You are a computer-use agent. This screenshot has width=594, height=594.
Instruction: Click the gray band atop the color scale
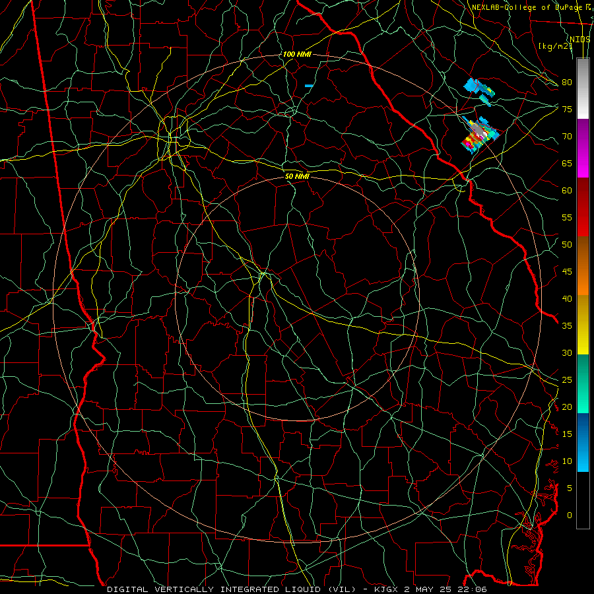click(x=583, y=74)
